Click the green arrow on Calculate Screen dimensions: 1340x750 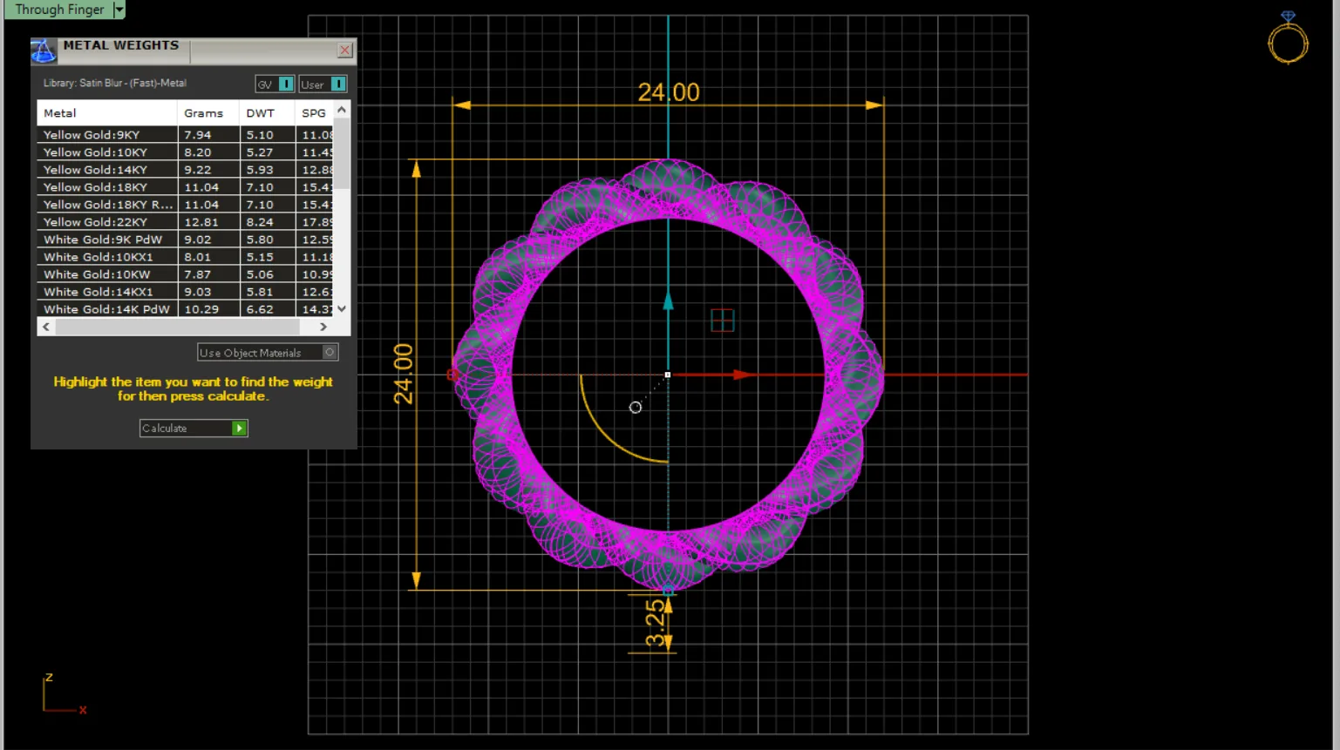pyautogui.click(x=239, y=429)
